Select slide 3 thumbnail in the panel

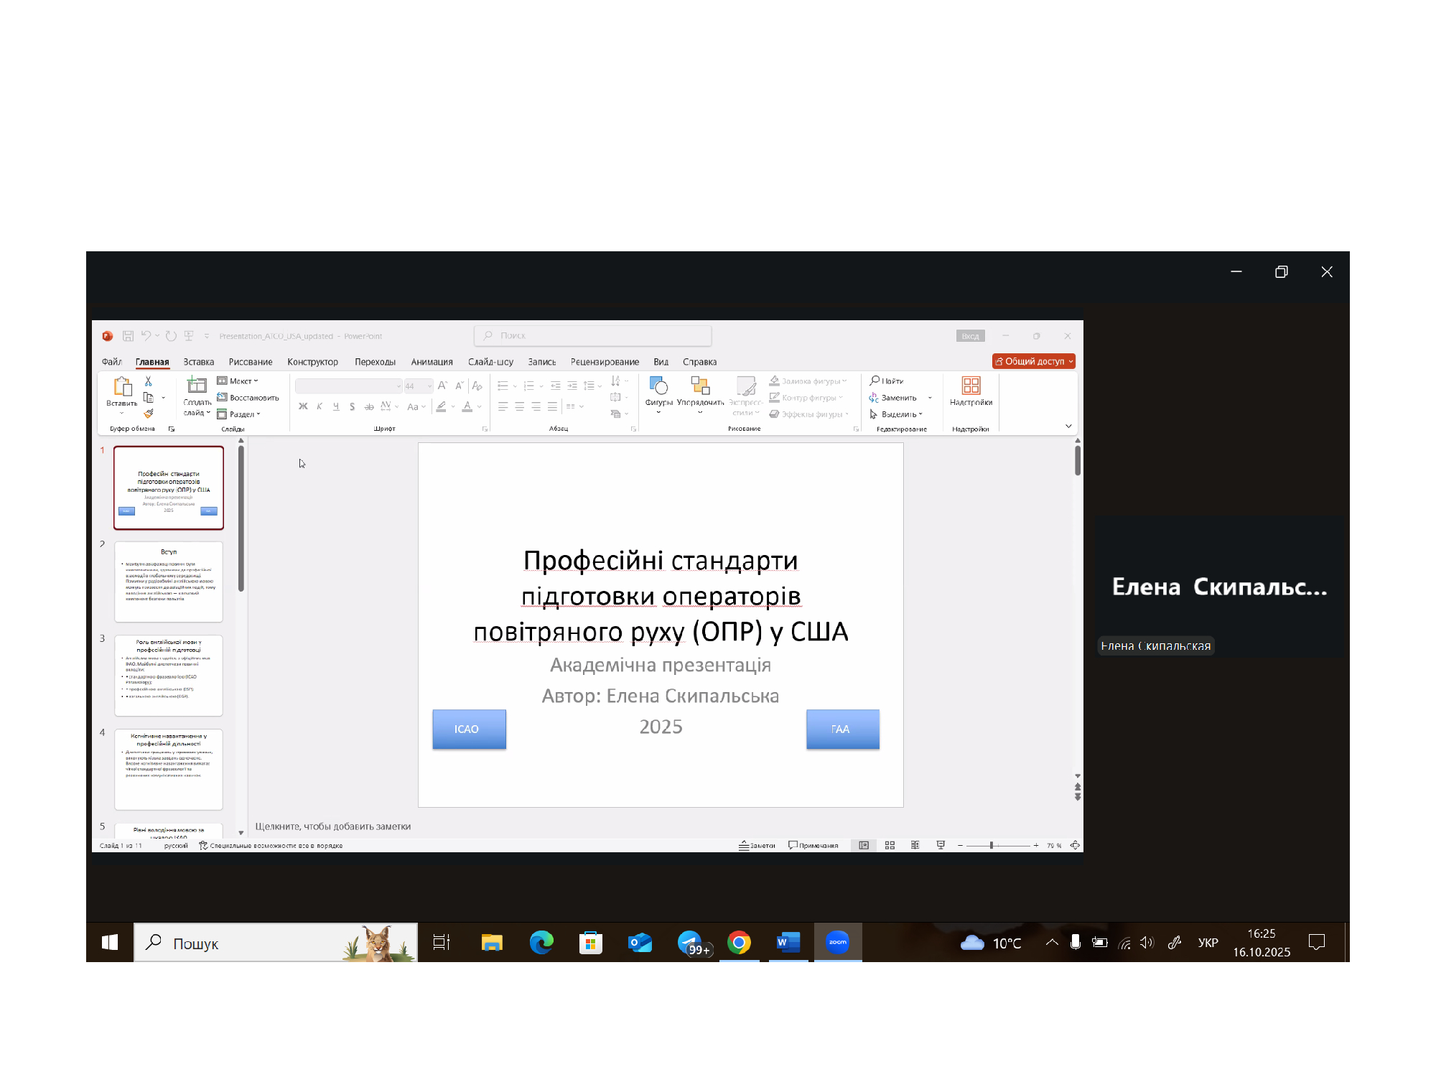click(x=169, y=675)
